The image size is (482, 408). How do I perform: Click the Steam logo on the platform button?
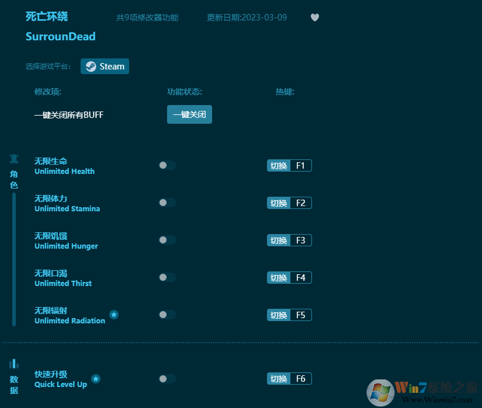(x=91, y=66)
